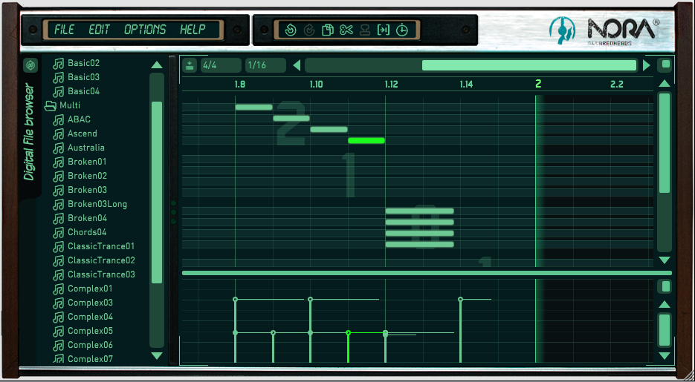Click the file browser scroll up arrow
695x382 pixels.
156,65
